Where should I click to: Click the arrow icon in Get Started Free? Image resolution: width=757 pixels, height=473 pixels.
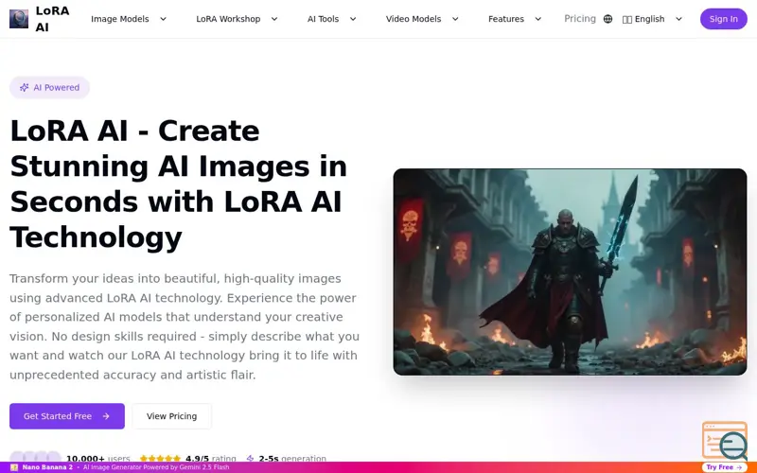[106, 416]
